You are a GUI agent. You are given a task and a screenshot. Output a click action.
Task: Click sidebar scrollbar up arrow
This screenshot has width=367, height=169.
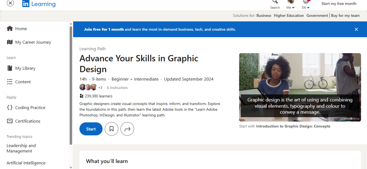pos(71,24)
